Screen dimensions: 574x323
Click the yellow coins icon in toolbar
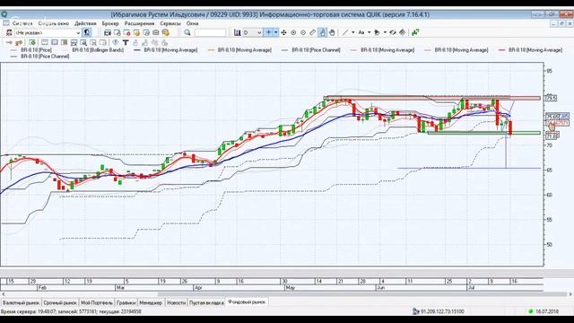point(165,32)
